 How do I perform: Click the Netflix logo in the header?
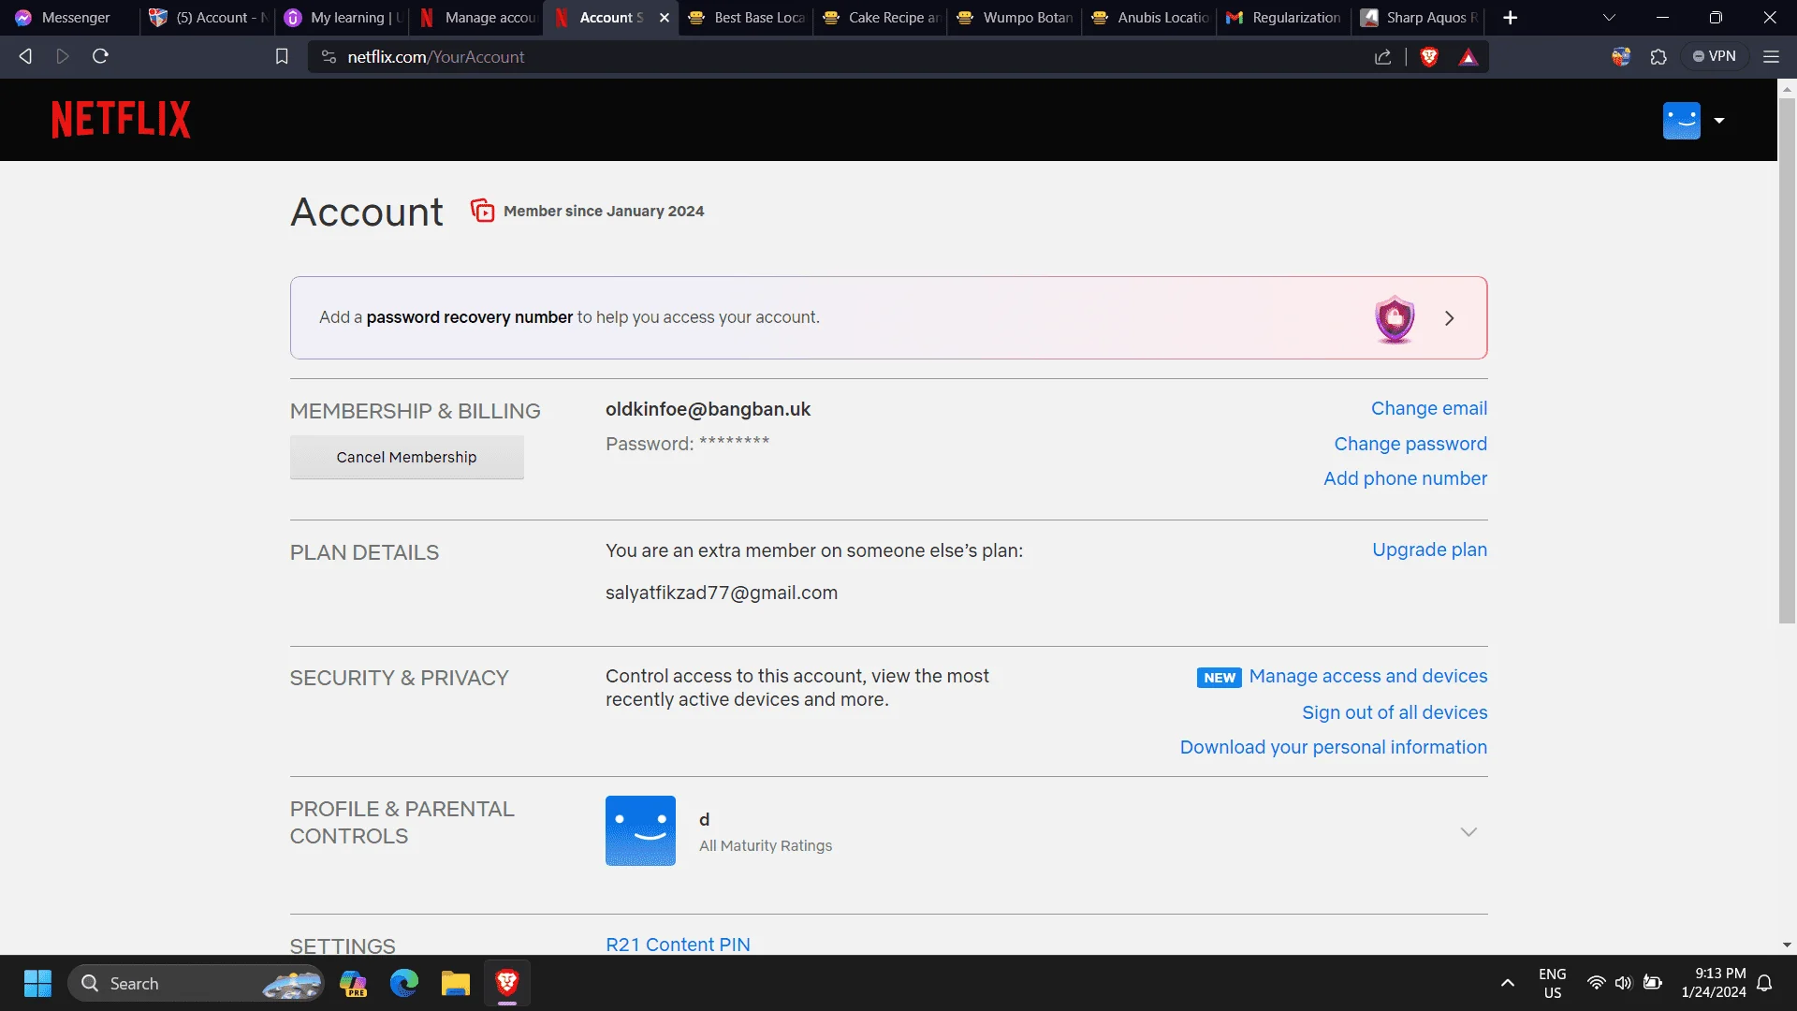point(121,120)
